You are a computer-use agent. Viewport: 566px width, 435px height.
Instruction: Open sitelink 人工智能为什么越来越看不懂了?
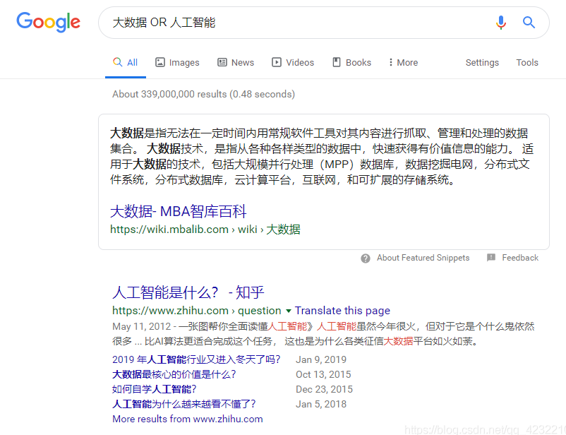pos(184,404)
